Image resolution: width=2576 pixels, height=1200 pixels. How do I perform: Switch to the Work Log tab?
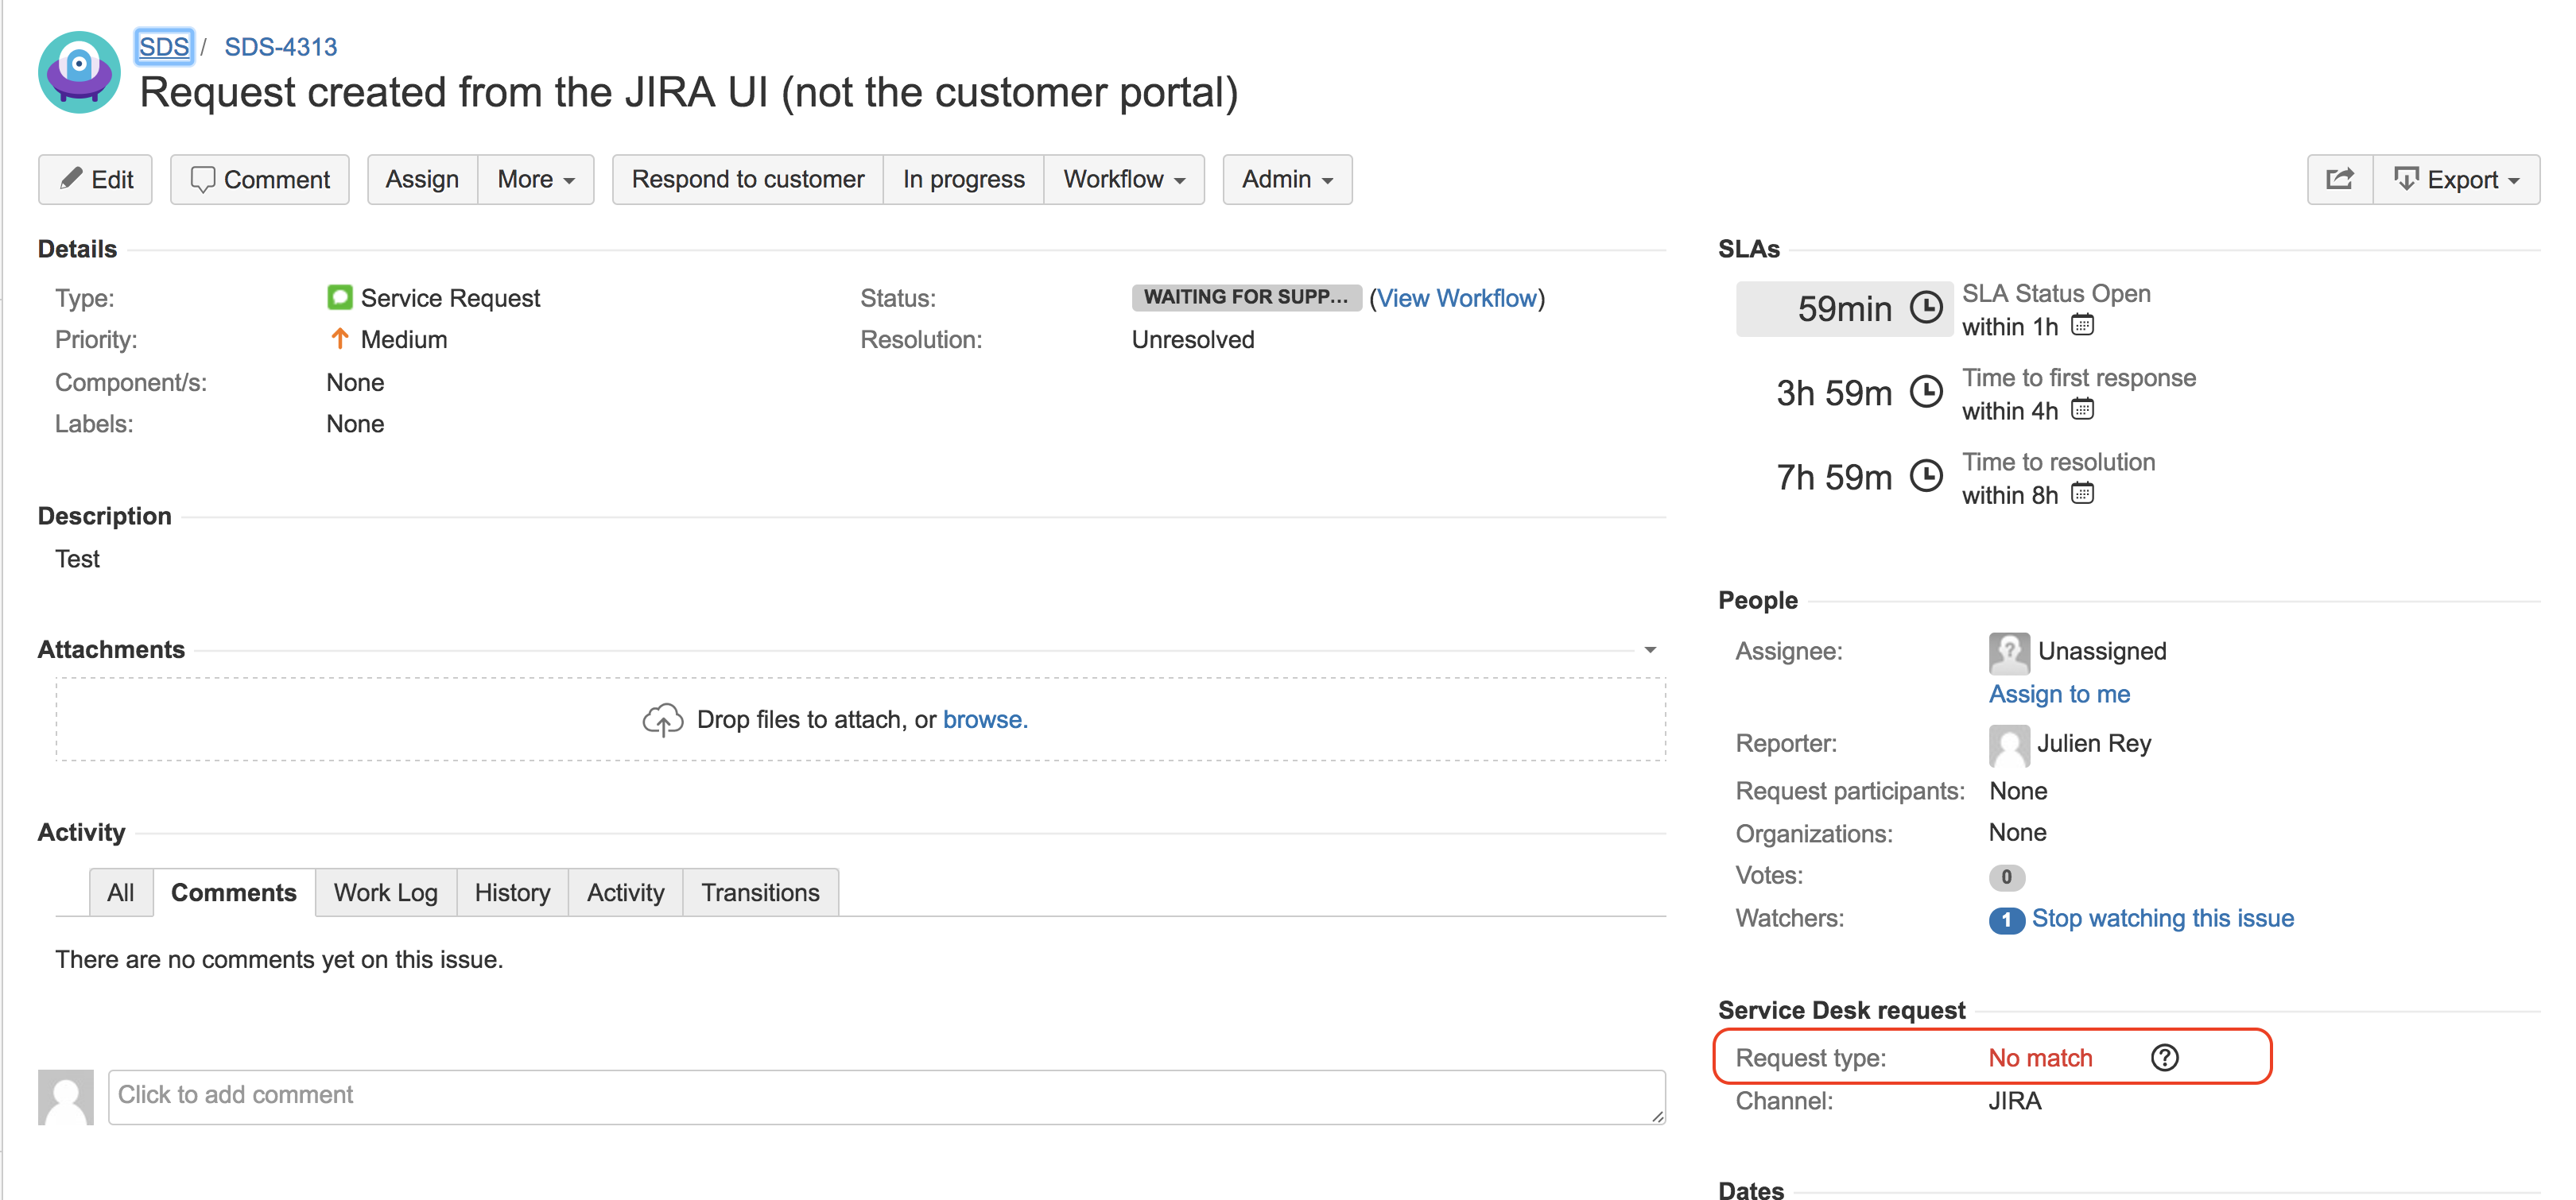tap(385, 892)
